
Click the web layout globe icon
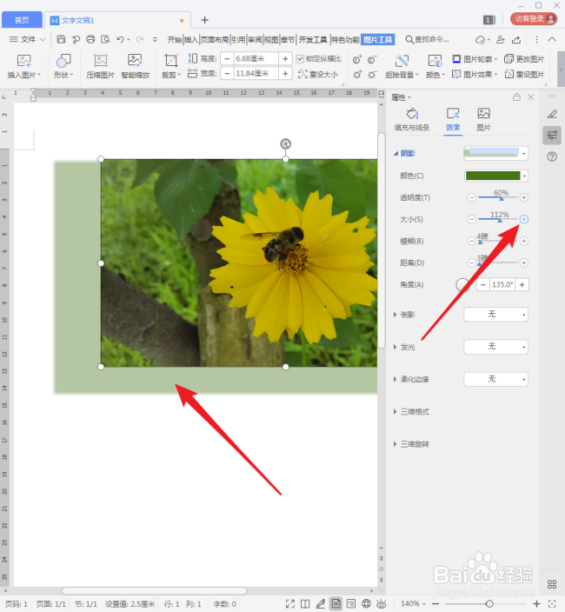click(366, 604)
